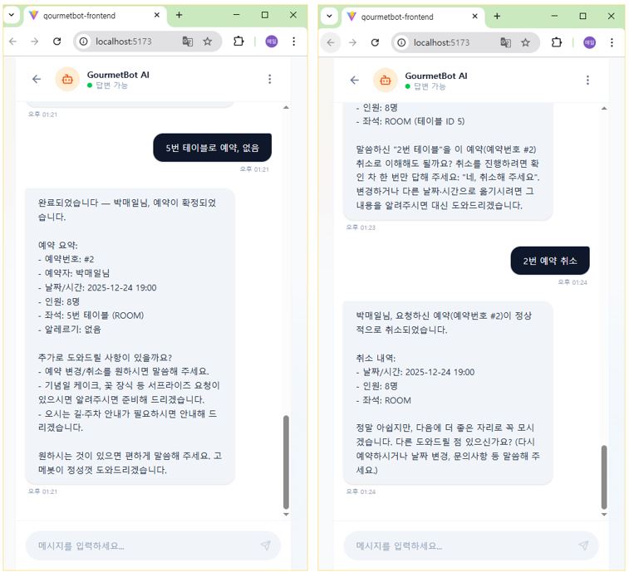This screenshot has height=577, width=629.
Task: Click the profile avatar in left browser toolbar
Action: pos(272,42)
